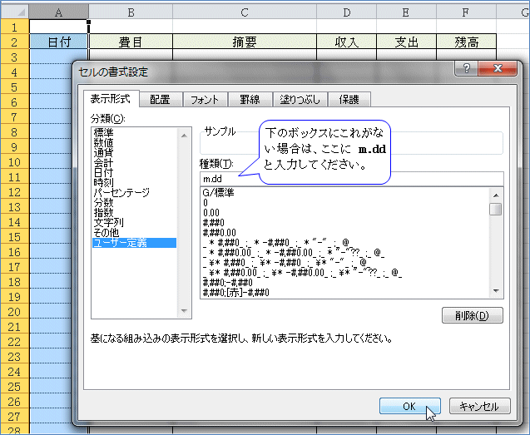530x435 pixels.
Task: Close the セルの書式設定 dialog with X button
Action: (498, 68)
